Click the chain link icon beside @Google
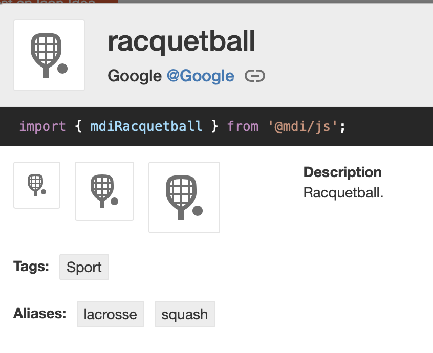This screenshot has height=353, width=433. pyautogui.click(x=254, y=76)
